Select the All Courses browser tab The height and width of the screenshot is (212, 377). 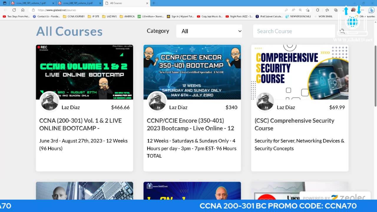pyautogui.click(x=127, y=3)
